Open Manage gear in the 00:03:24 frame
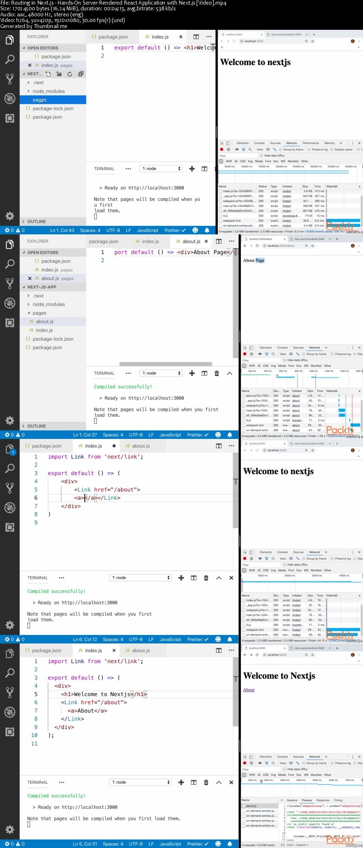 (x=10, y=830)
